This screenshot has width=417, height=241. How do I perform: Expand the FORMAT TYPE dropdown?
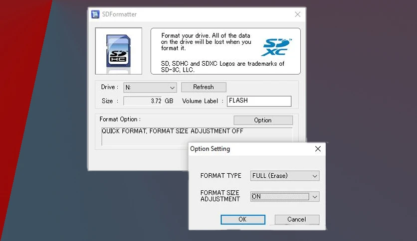(x=285, y=176)
